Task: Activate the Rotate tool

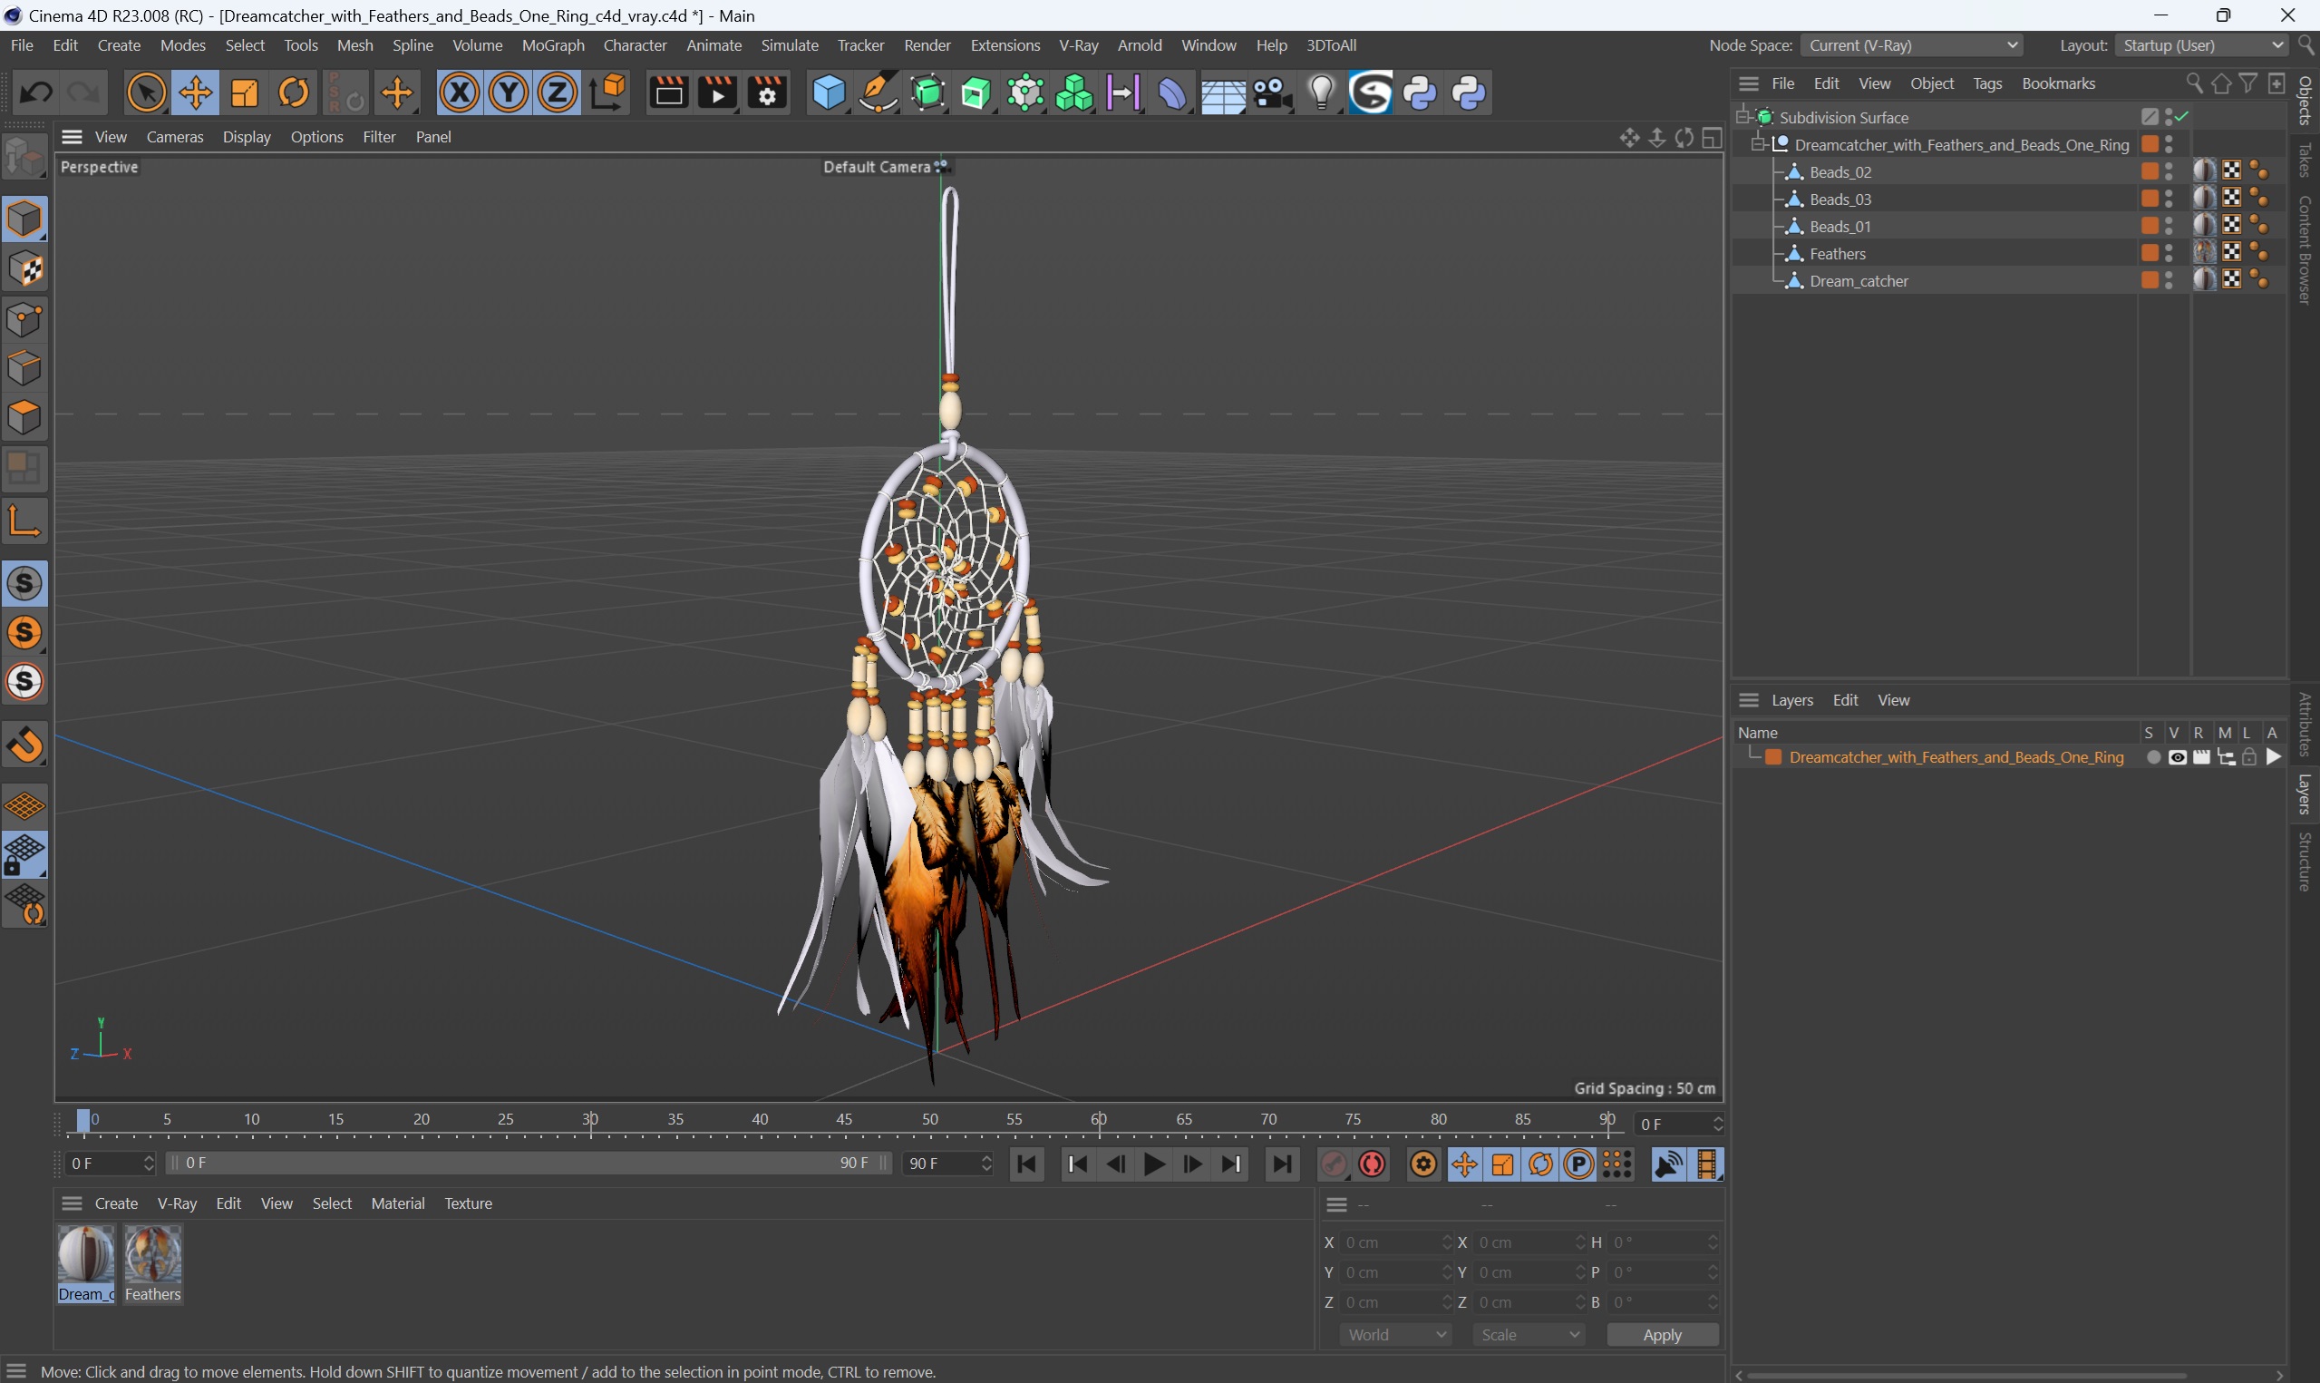Action: pyautogui.click(x=295, y=93)
